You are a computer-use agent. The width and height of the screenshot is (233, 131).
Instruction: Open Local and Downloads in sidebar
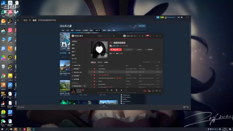pos(76,65)
